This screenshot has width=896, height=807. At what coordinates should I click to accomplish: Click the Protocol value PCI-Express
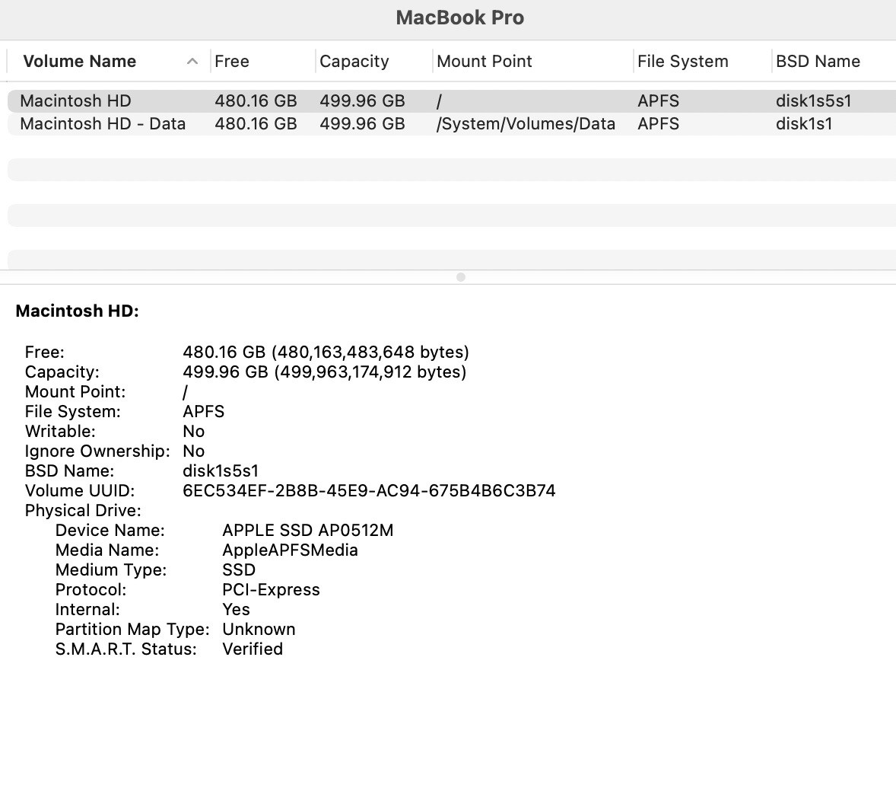tap(271, 590)
